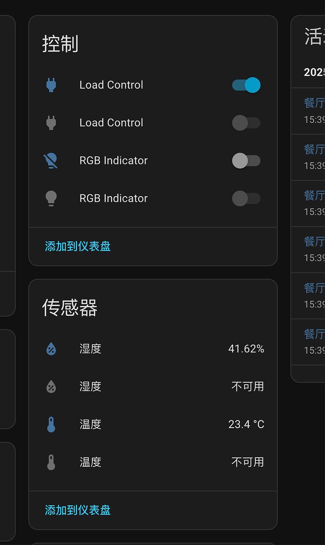Click the first Load Control label text
The width and height of the screenshot is (325, 545).
coord(111,85)
